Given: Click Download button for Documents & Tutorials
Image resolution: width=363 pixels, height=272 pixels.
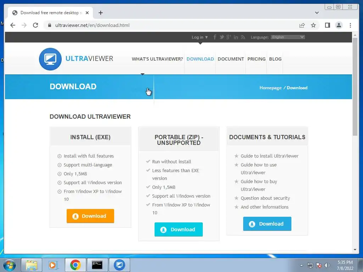Looking at the screenshot, I should click(x=267, y=224).
